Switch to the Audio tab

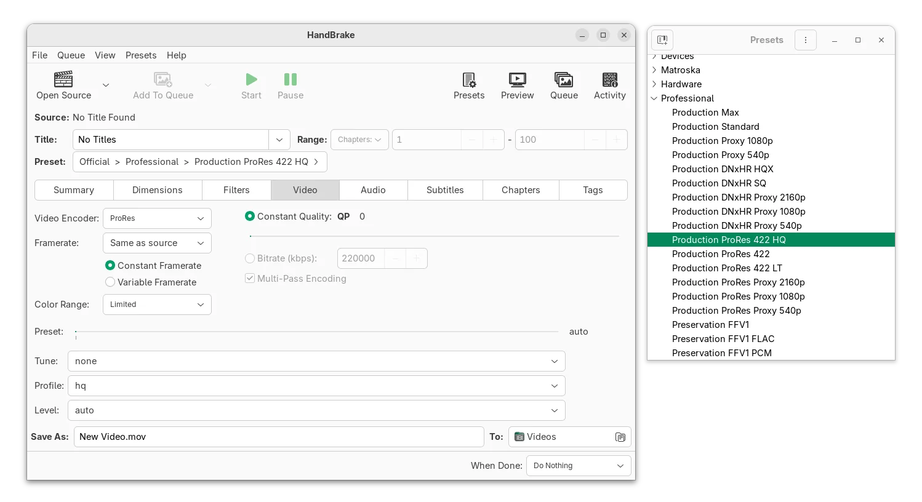click(x=373, y=190)
